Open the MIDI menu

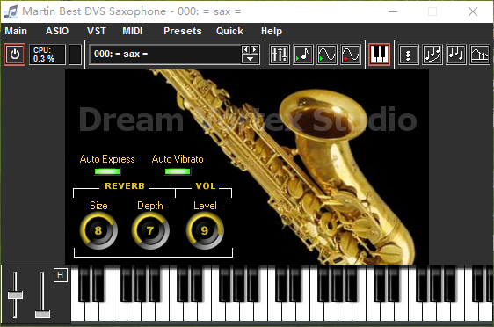tap(133, 31)
